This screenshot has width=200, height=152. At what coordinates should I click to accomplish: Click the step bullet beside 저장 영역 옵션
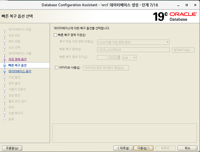pyautogui.click(x=4, y=59)
